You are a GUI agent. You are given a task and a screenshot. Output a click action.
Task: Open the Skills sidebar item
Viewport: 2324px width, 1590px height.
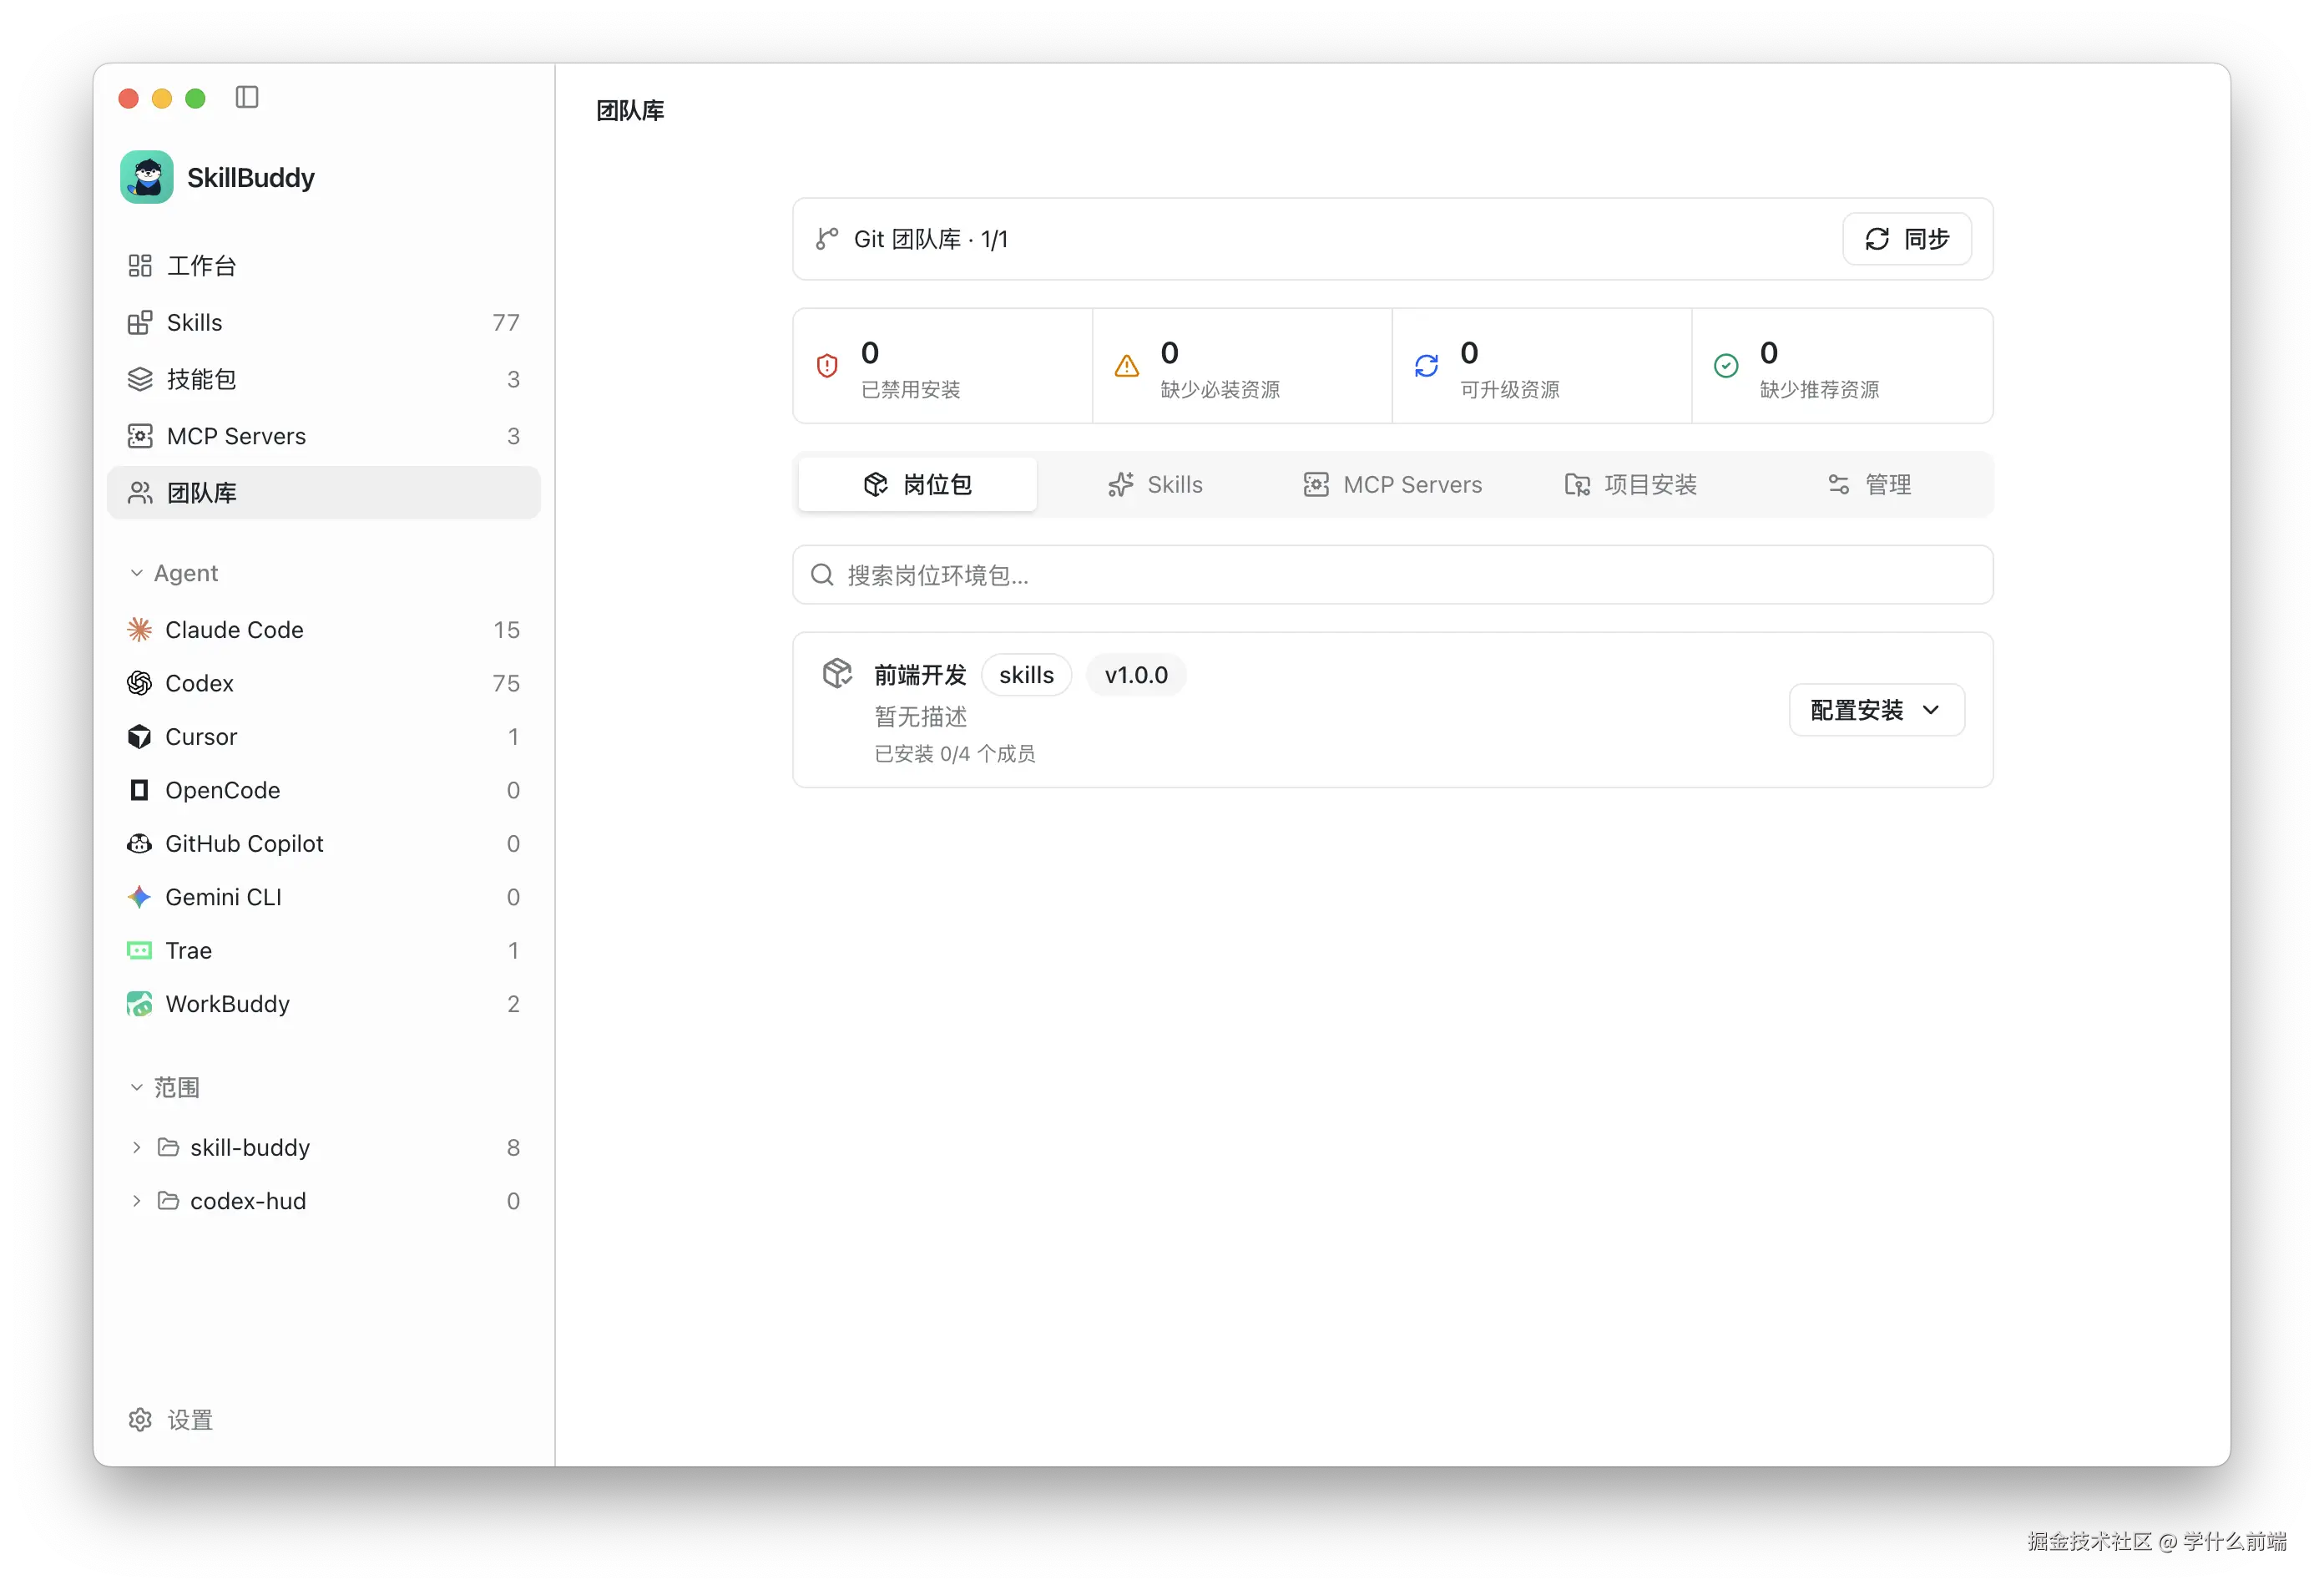point(323,322)
